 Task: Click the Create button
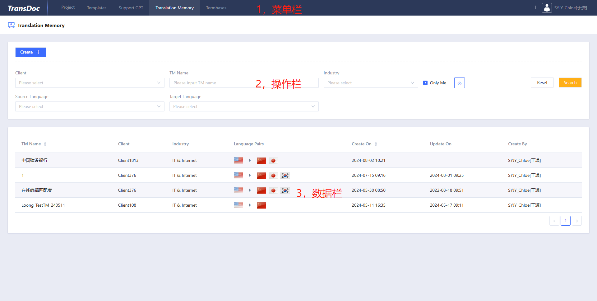point(31,52)
